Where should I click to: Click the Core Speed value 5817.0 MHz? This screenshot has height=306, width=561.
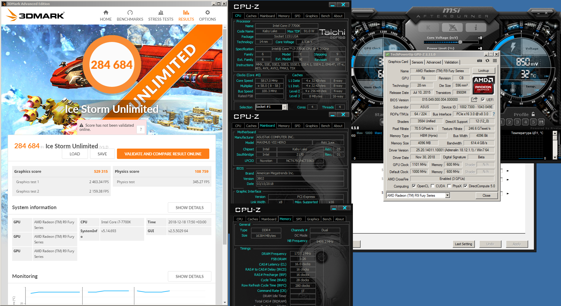tap(269, 81)
